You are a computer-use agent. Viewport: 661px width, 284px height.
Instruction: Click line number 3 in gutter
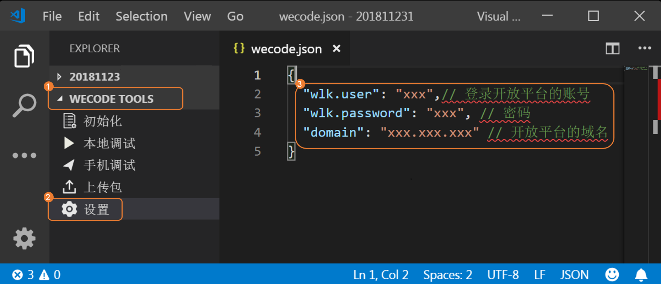(257, 113)
